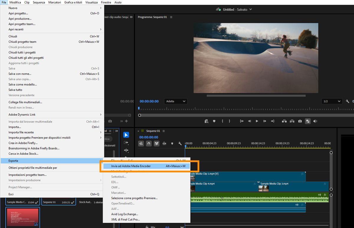This screenshot has width=354, height=228.
Task: Toggle insert sequences as nests icon
Action: click(141, 144)
